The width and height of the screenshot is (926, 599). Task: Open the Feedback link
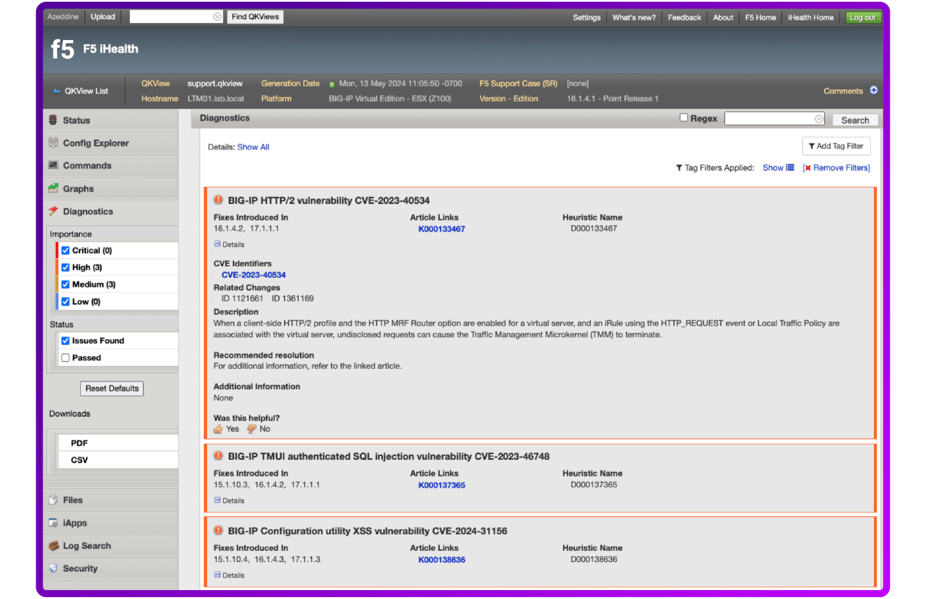click(684, 17)
